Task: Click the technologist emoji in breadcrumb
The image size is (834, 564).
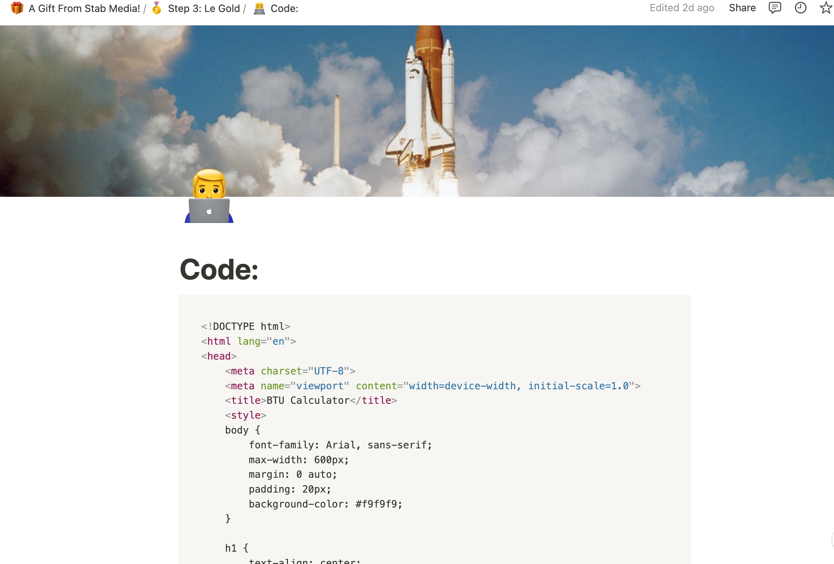Action: 259,8
